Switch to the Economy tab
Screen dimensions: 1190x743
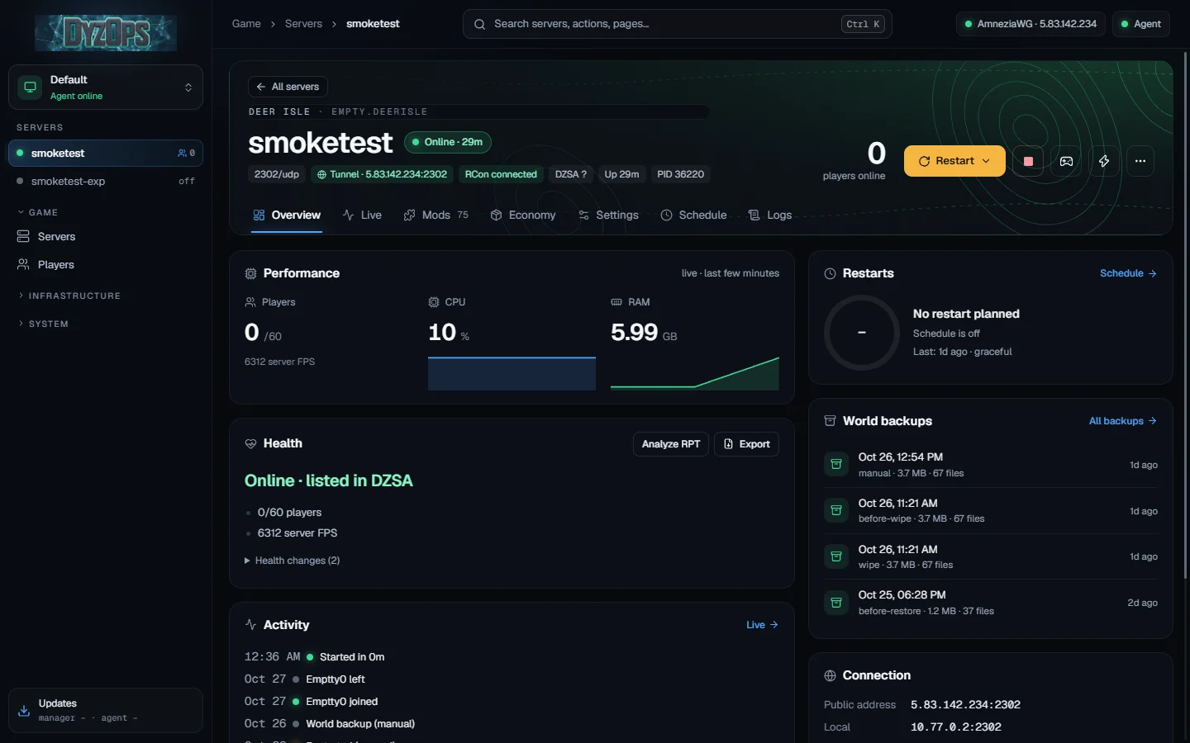523,215
